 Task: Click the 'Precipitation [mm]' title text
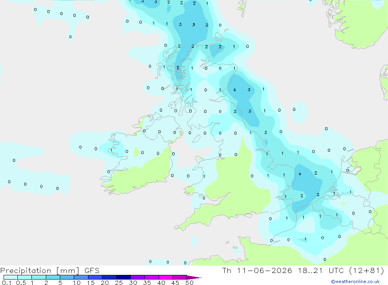pos(40,271)
